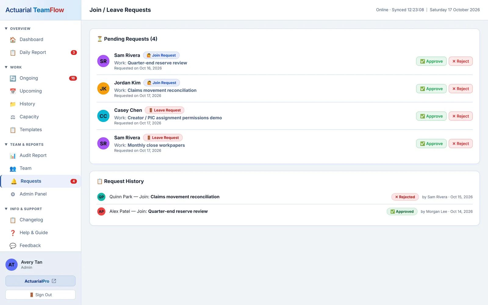The image size is (488, 305).
Task: Reject Jordan Kim's join request
Action: [461, 89]
